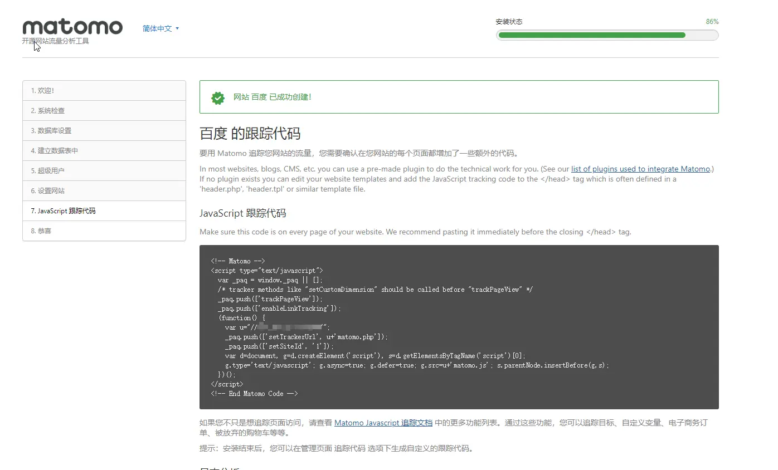Click the green success checkmark badge

(218, 97)
